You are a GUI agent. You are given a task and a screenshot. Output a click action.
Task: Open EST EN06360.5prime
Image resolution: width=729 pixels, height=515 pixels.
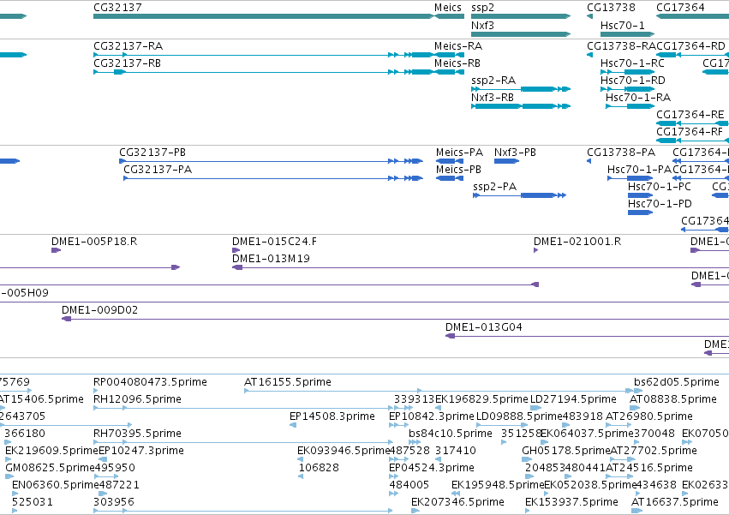56,485
